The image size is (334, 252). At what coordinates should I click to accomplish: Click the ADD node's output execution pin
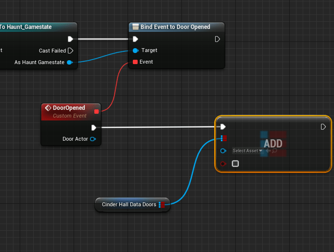[x=323, y=127]
